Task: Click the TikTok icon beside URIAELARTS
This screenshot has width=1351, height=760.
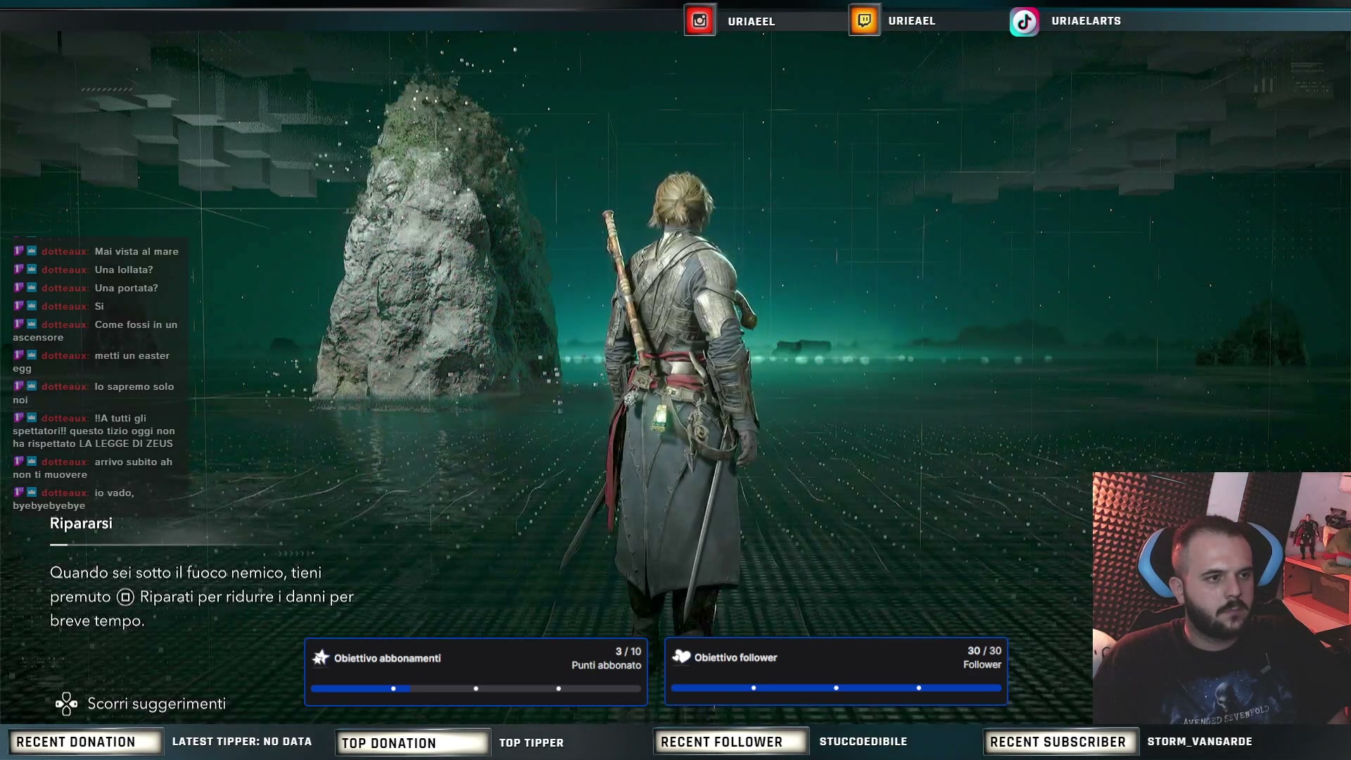Action: point(1025,21)
